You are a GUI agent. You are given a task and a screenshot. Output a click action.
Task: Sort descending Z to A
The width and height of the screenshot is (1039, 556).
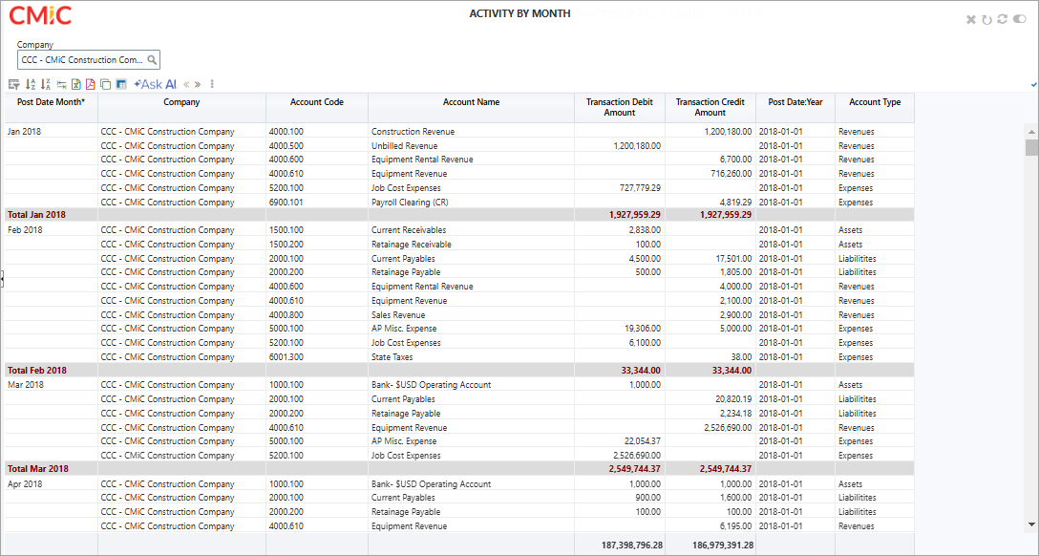coord(46,84)
